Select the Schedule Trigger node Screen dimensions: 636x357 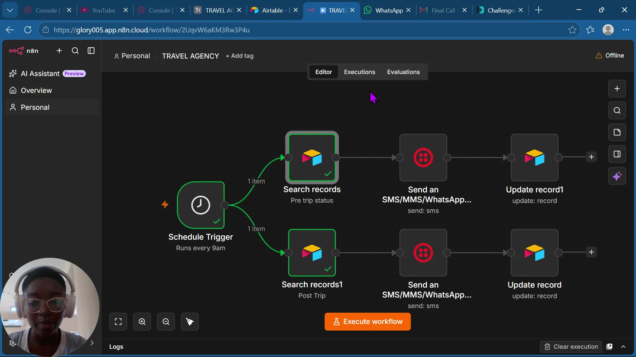point(201,205)
